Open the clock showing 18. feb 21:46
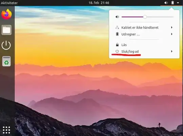Viewport: 183px width, 136px height. (99, 3)
